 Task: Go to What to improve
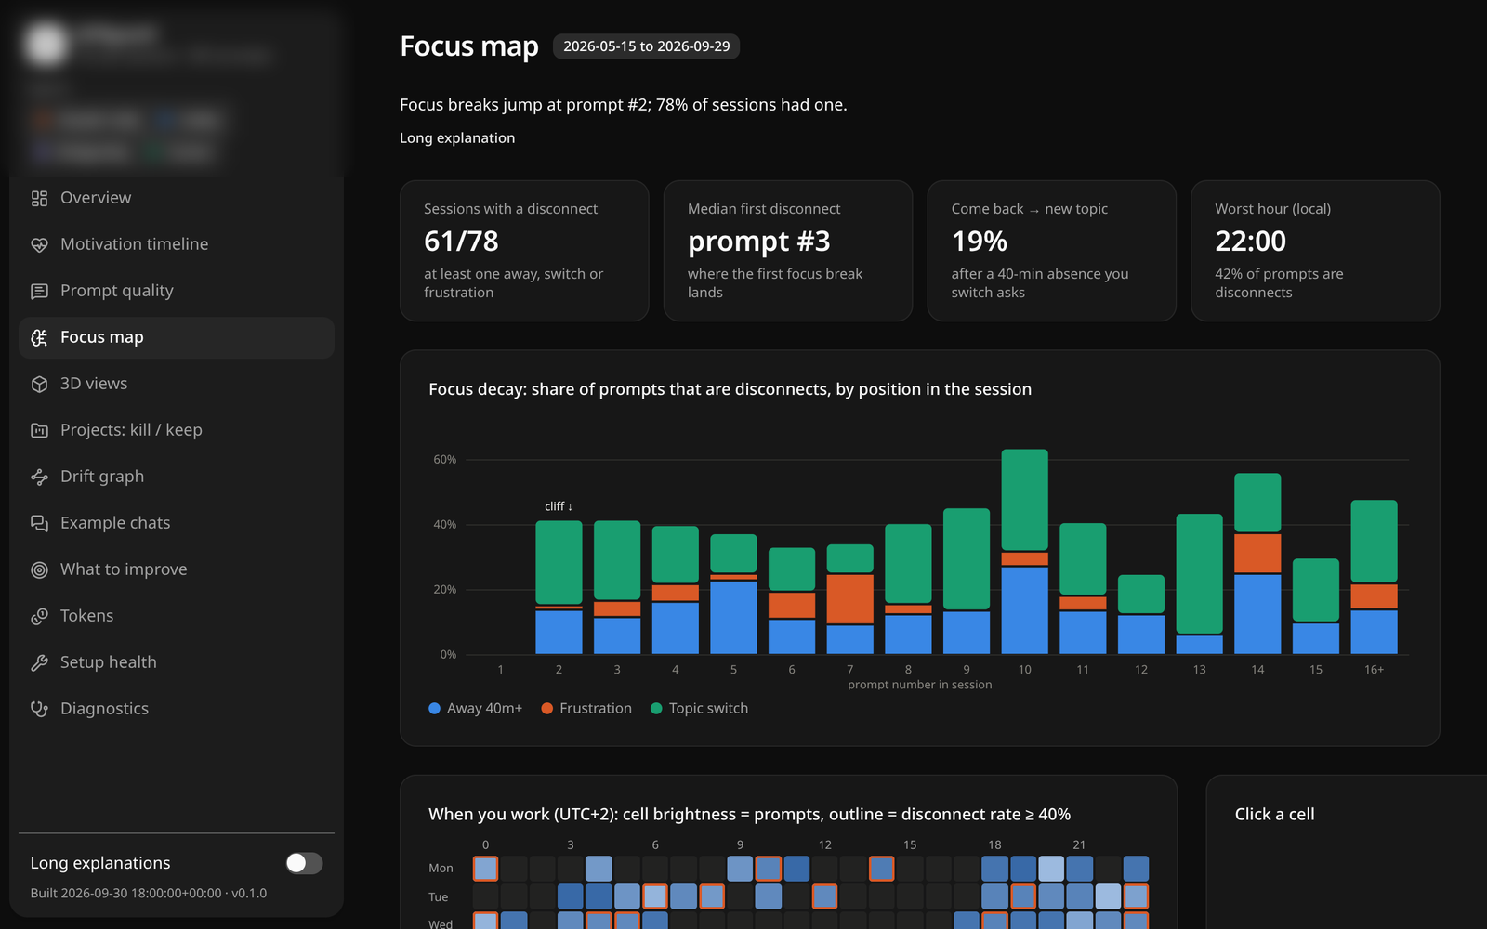[177, 569]
